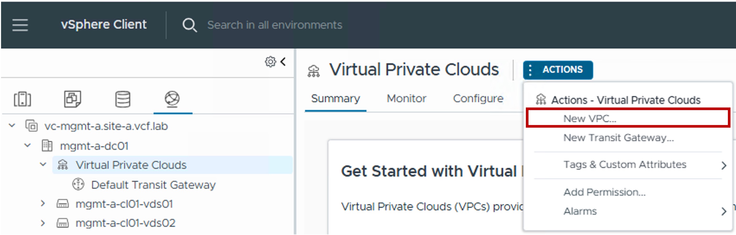Screen dimensions: 736x235
Task: Select mgmt-a-dc01 in the tree
Action: pyautogui.click(x=94, y=146)
